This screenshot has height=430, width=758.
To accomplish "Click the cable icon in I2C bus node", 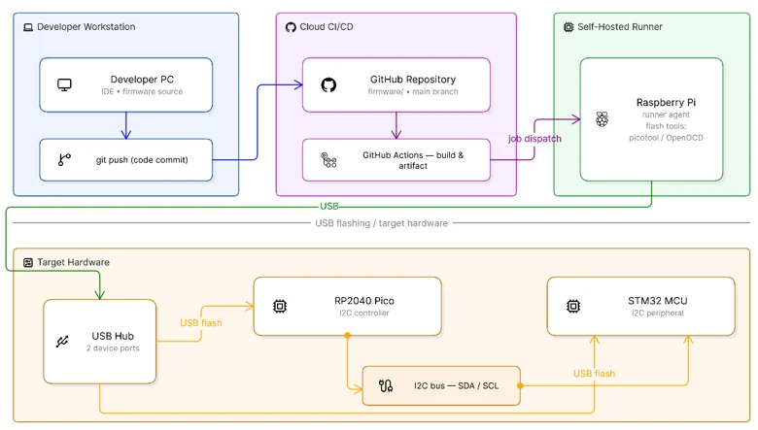I will pos(386,385).
